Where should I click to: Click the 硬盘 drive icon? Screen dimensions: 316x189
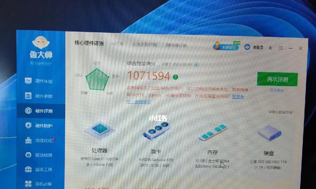270,133
